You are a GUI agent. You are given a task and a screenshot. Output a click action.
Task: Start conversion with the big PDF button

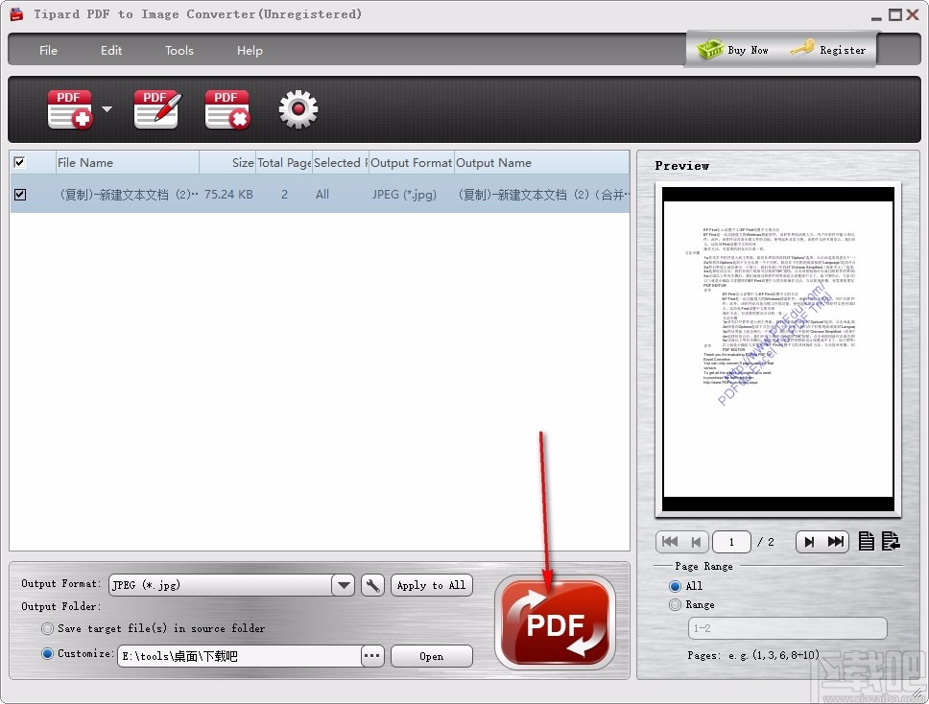[x=555, y=620]
